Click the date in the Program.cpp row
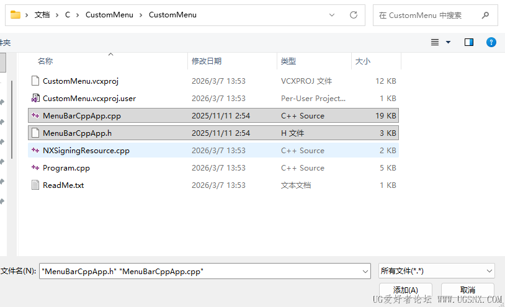Viewport: 505px width, 307px height. 218,168
